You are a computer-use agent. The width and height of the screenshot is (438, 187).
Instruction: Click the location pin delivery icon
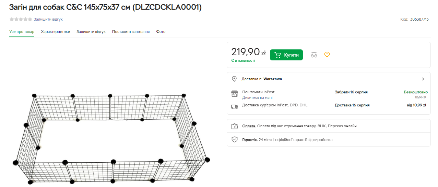[x=234, y=79]
